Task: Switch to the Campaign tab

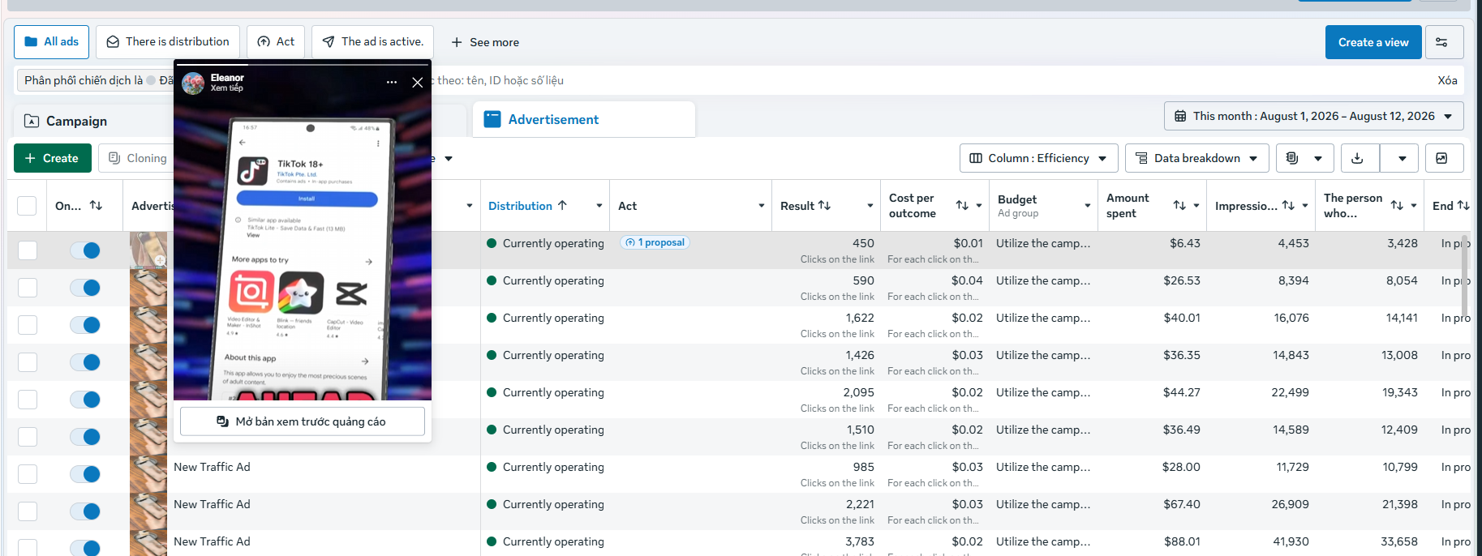Action: tap(76, 121)
